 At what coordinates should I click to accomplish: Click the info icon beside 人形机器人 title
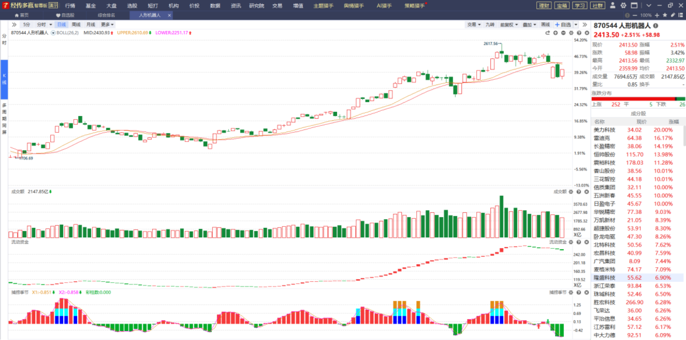(x=655, y=26)
